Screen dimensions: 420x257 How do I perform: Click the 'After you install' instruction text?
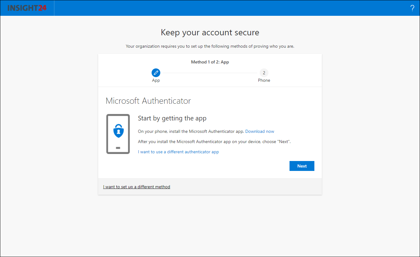[214, 142]
